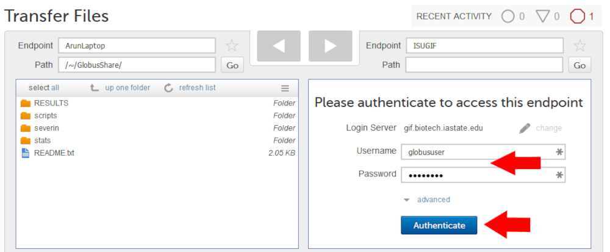Expand the advanced authentication options
This screenshot has height=252, width=610.
click(433, 200)
